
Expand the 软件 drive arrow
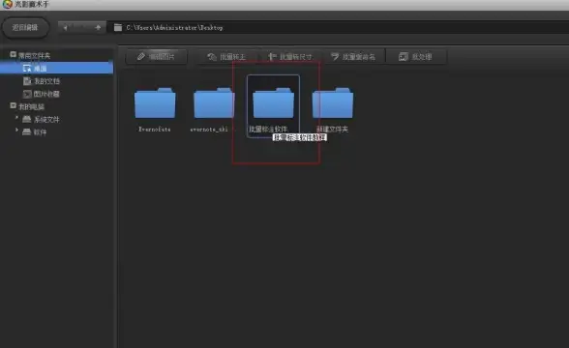(16, 130)
